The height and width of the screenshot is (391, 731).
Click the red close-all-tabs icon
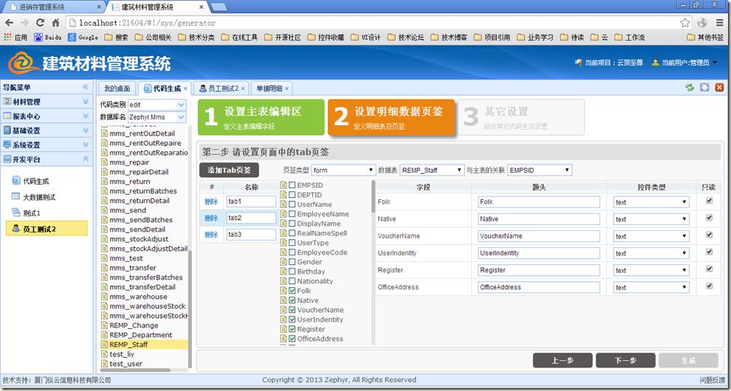coord(719,87)
